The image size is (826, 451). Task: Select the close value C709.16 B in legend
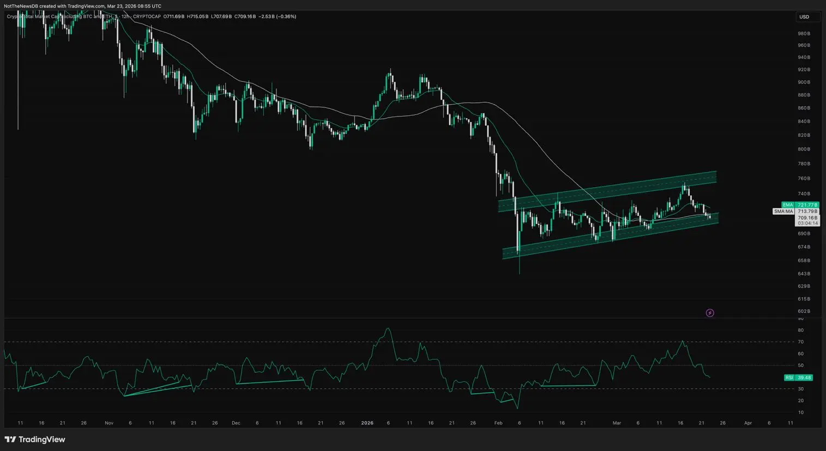tap(245, 16)
